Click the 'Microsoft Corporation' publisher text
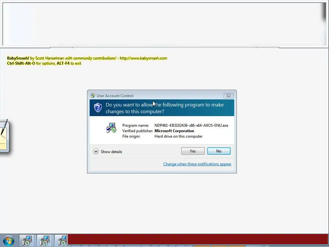The height and width of the screenshot is (247, 329). click(174, 131)
